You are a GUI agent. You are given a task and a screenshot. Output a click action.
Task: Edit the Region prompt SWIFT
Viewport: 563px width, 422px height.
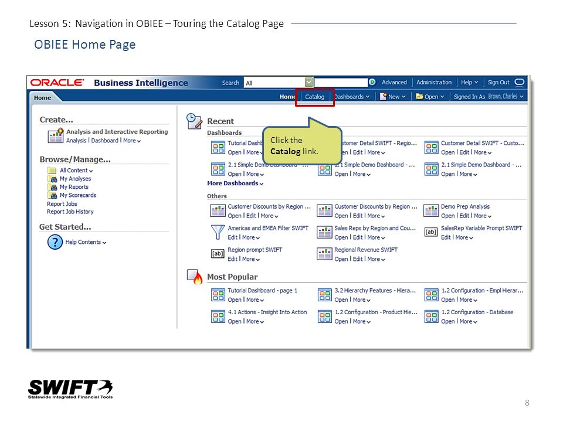[232, 259]
